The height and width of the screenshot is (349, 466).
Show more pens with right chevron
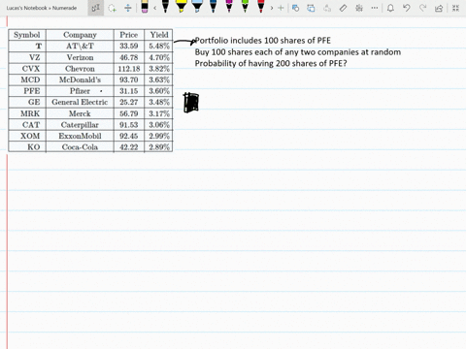coord(272,8)
